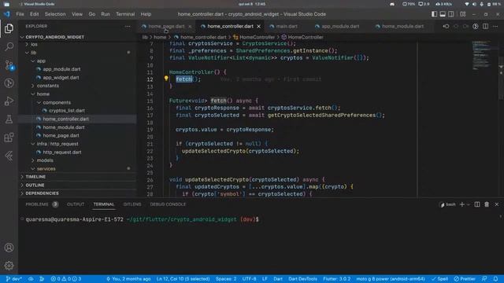Switch to main.dart tab
The height and width of the screenshot is (283, 504).
[x=287, y=26]
